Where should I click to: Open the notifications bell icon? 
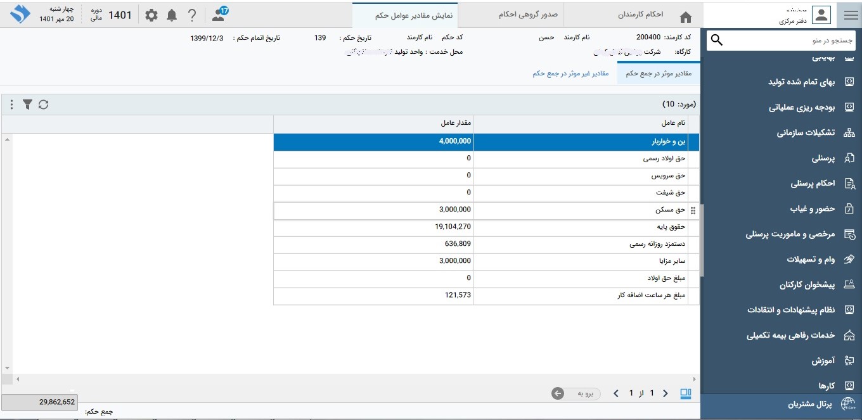(x=172, y=15)
